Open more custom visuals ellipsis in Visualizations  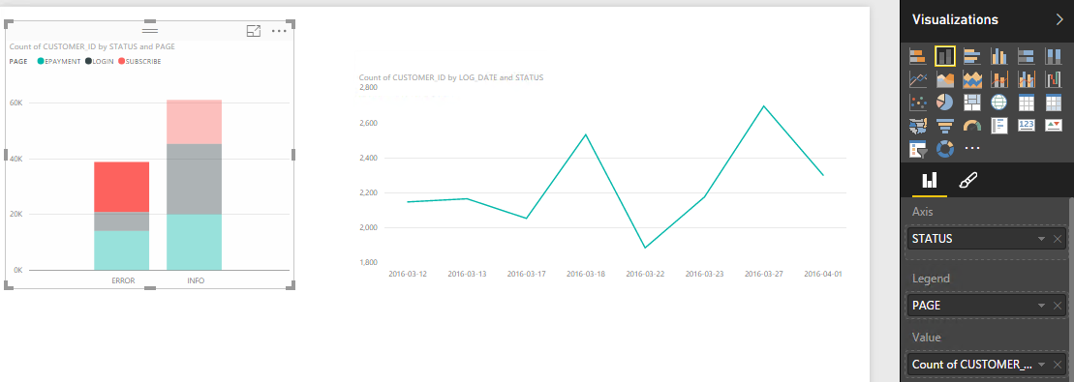972,148
